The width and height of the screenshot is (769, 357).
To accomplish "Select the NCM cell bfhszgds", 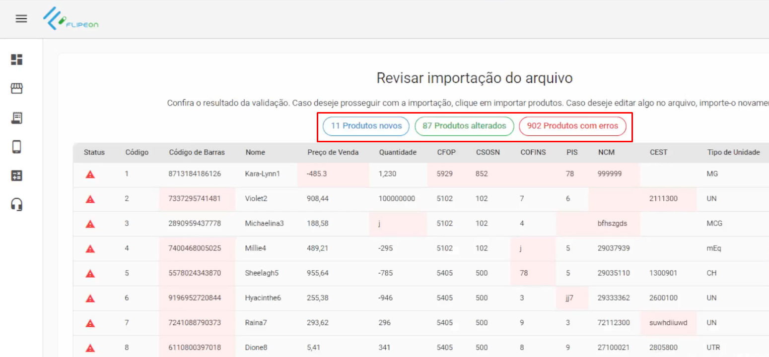I will (x=612, y=224).
